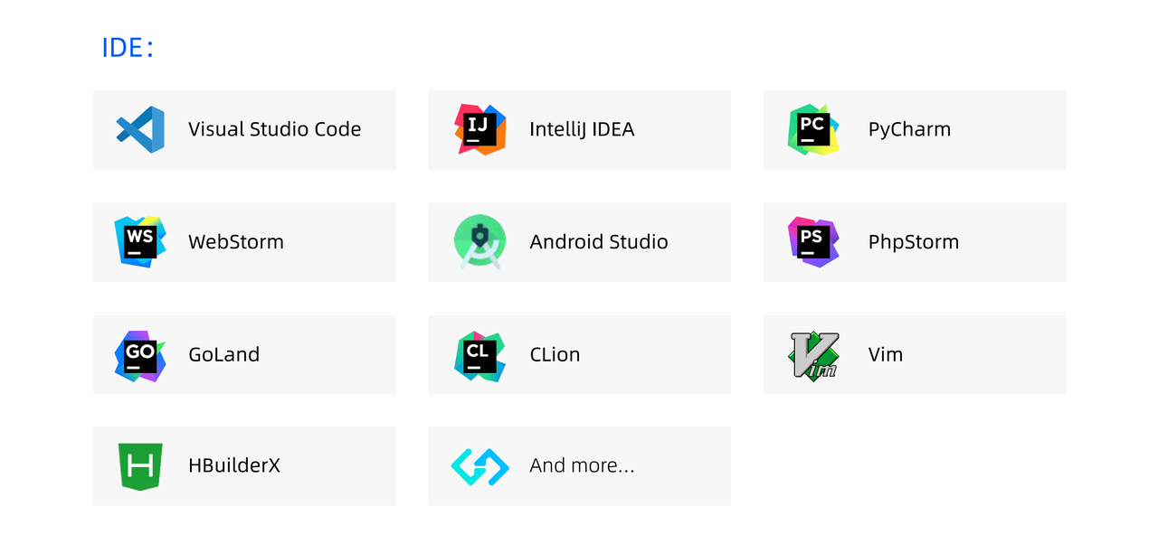Click the Android Studio logo icon
Viewport: 1158px width, 544px height.
[479, 241]
